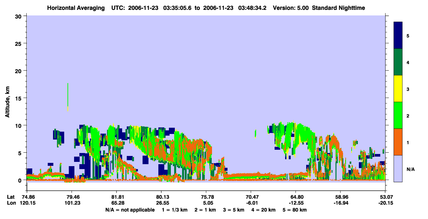Click the 'Standard Nighttime' title text
This screenshot has height=219, width=428.
[x=338, y=8]
